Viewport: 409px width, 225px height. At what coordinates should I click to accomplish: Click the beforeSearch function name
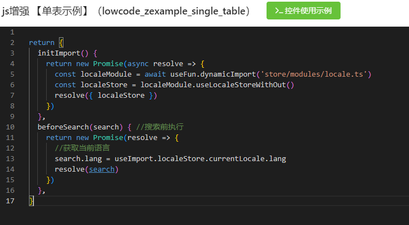61,127
